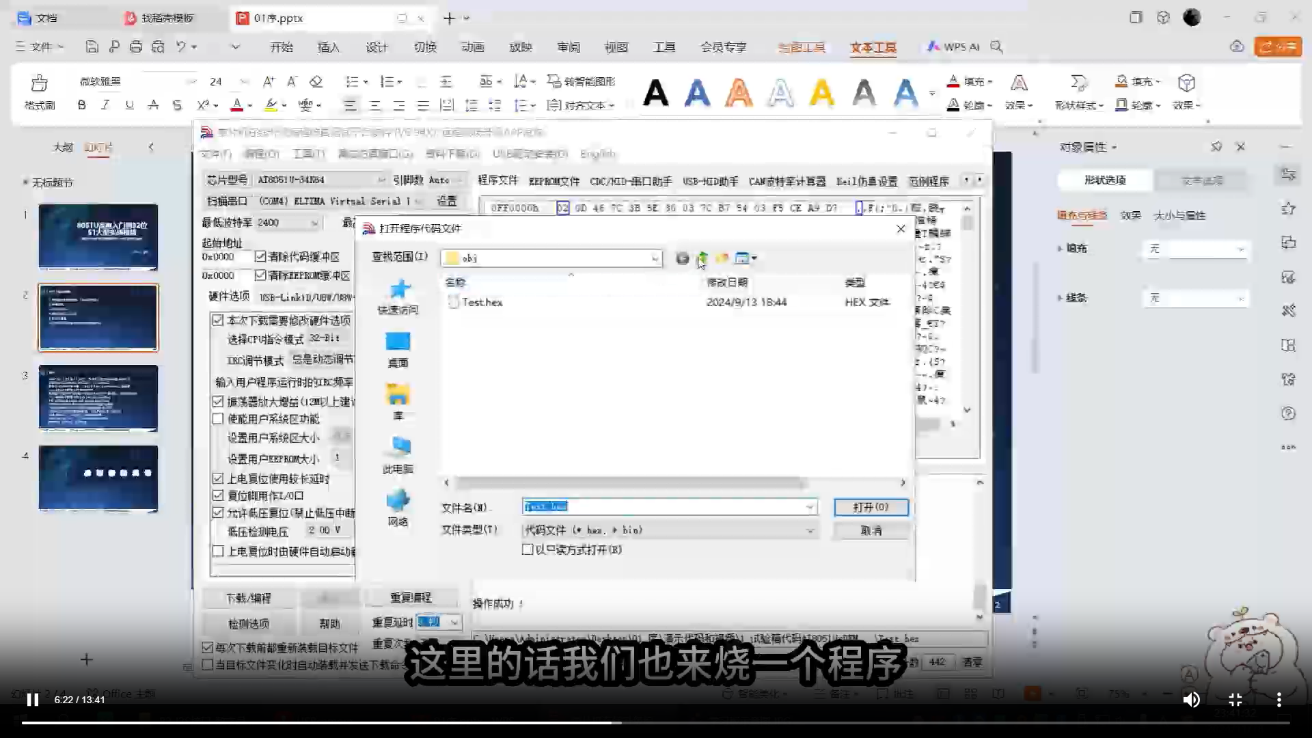This screenshot has width=1312, height=738.
Task: Toggle reload target file before each download
Action: click(208, 647)
